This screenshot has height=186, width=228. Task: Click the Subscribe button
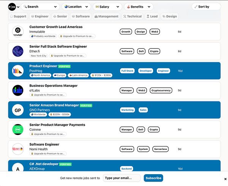(x=154, y=178)
